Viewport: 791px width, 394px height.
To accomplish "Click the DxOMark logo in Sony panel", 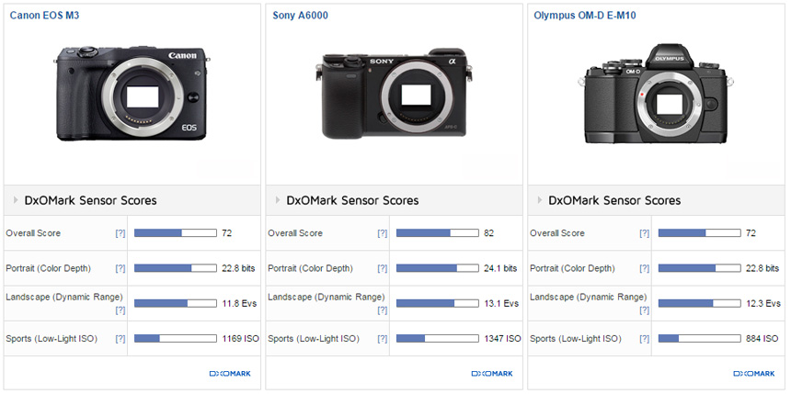I will point(492,374).
